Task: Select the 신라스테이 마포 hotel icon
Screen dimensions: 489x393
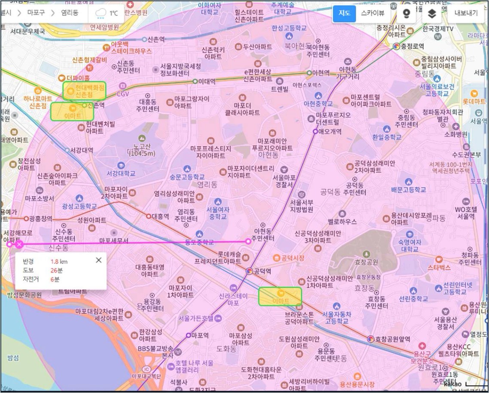Action: 233,288
